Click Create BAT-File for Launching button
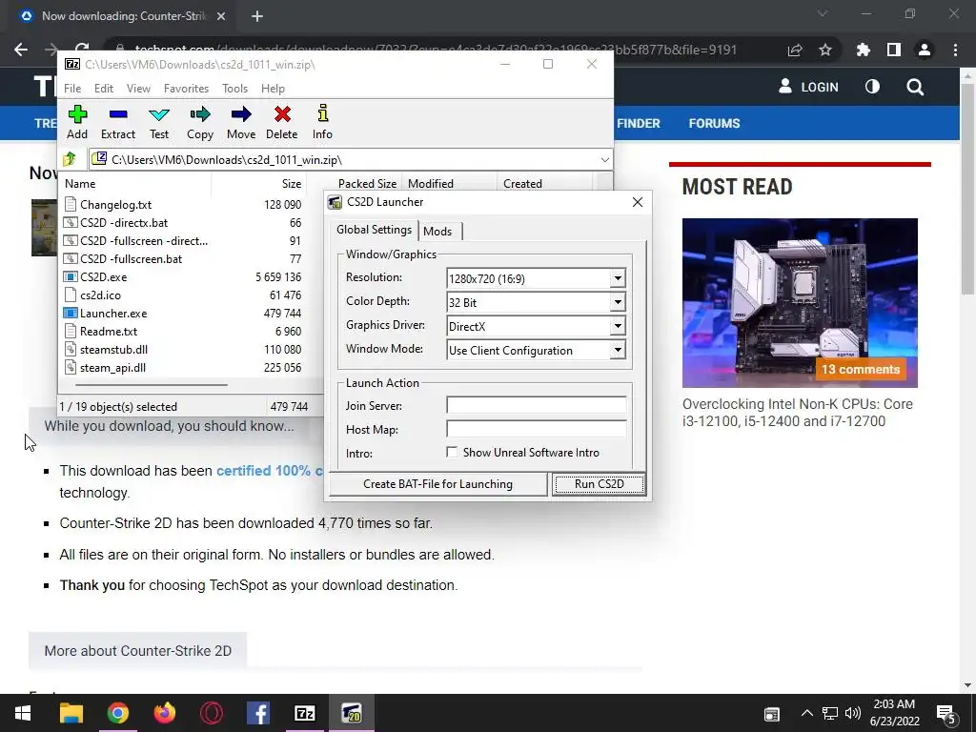 click(x=437, y=484)
